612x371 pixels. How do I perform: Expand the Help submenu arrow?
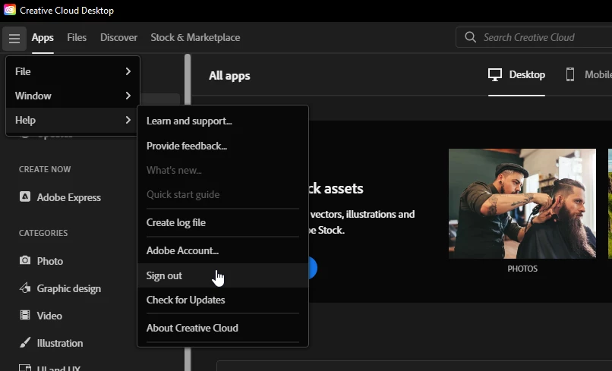pyautogui.click(x=128, y=120)
